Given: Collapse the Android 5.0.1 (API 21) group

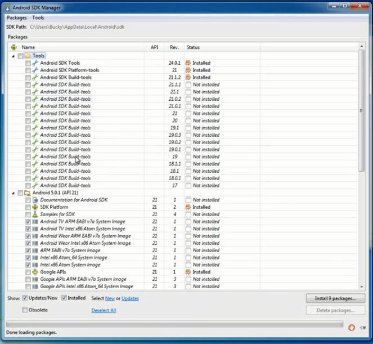Looking at the screenshot, I should (14, 193).
